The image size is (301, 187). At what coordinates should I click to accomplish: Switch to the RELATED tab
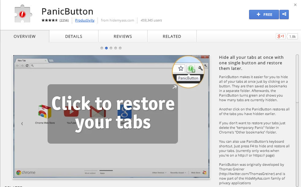172,36
